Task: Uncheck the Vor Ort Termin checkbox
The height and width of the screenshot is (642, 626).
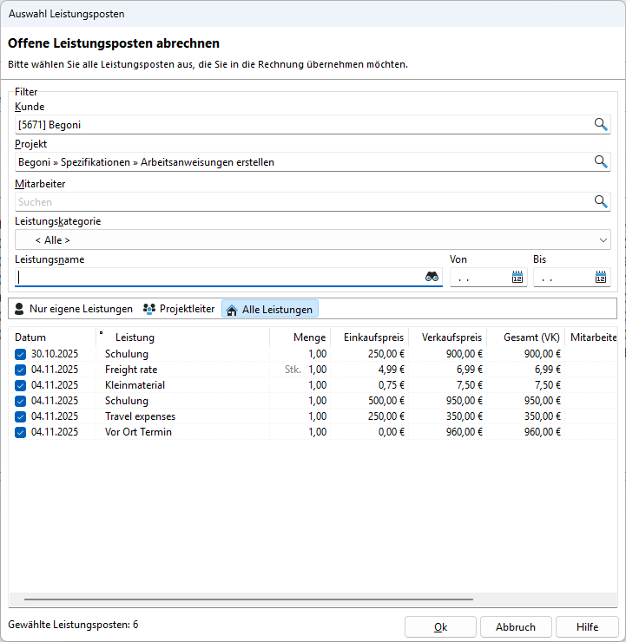Action: tap(21, 432)
